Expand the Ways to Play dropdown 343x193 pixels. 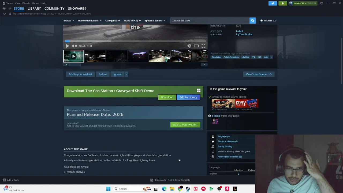point(132,21)
